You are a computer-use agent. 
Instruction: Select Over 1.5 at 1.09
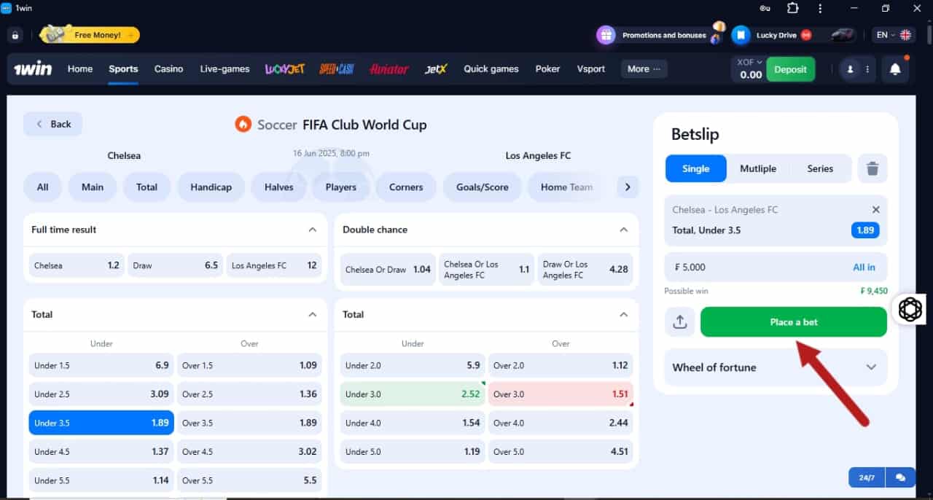coord(249,365)
